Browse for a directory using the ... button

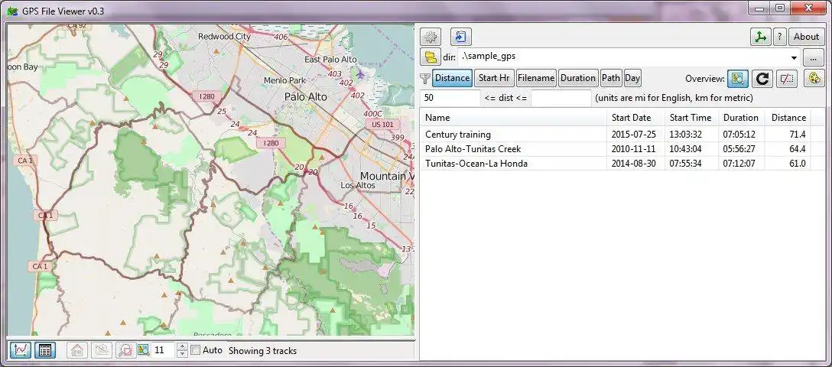pyautogui.click(x=814, y=57)
